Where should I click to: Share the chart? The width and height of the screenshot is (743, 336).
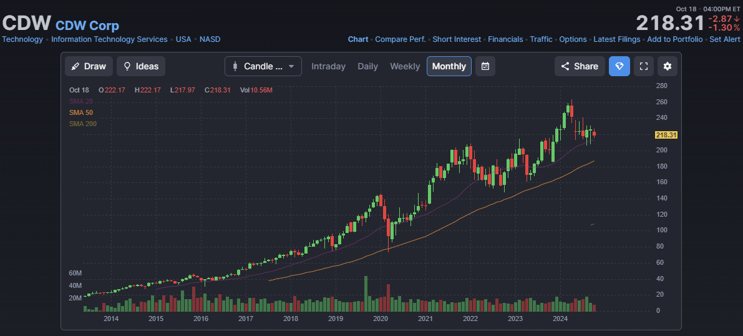click(x=580, y=66)
